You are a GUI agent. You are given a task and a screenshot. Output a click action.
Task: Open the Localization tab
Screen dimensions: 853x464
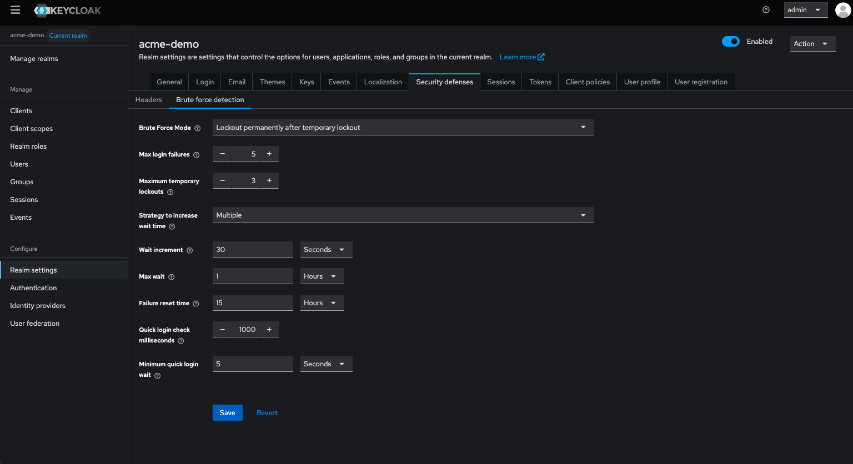(x=383, y=82)
